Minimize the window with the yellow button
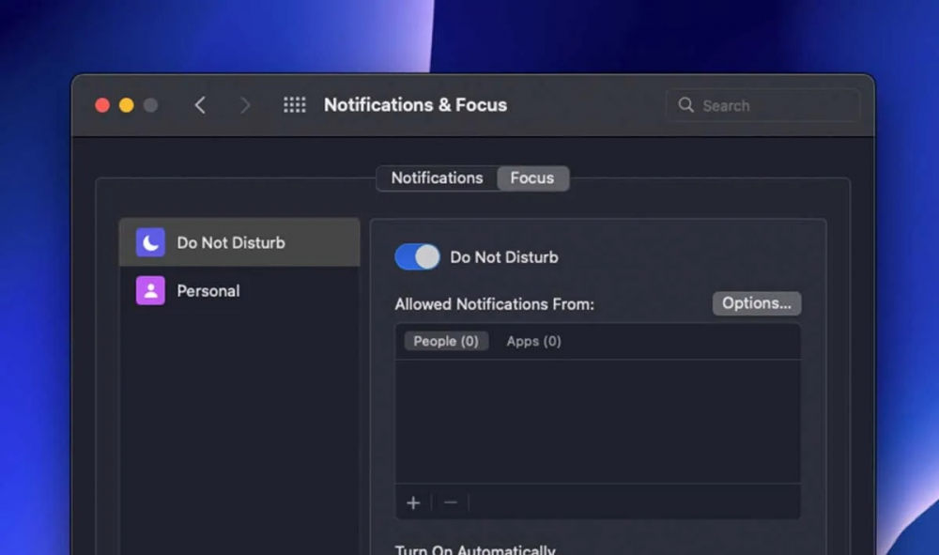This screenshot has height=555, width=939. (127, 105)
